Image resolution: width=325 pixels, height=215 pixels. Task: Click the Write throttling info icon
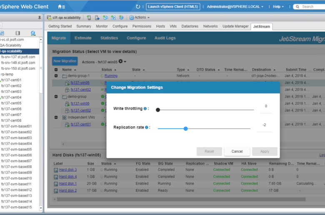pyautogui.click(x=145, y=109)
